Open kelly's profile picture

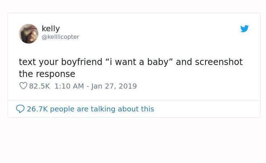[29, 34]
